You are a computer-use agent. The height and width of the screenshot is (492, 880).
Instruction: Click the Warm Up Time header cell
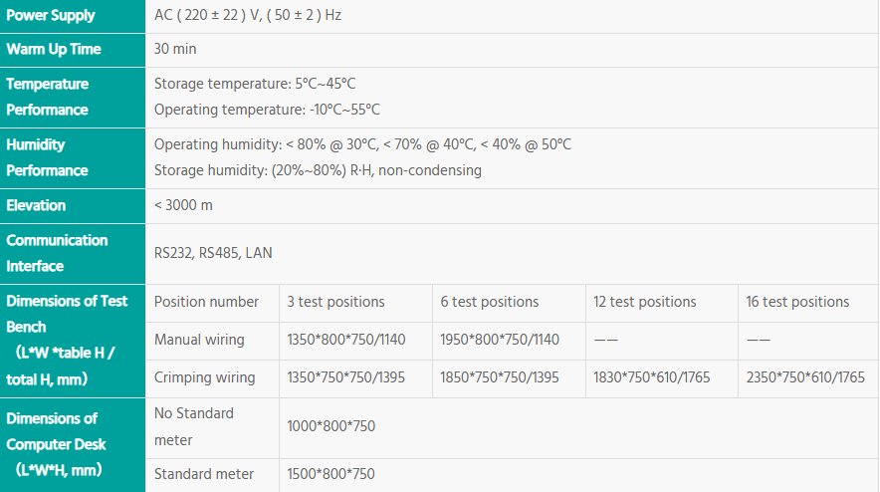tap(54, 50)
